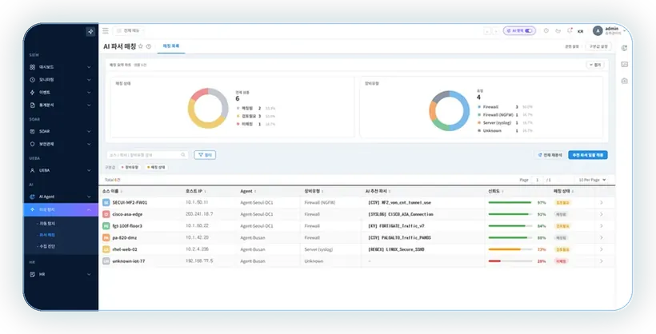Click host IP 192.168.77.5
The height and width of the screenshot is (334, 656).
coord(199,260)
